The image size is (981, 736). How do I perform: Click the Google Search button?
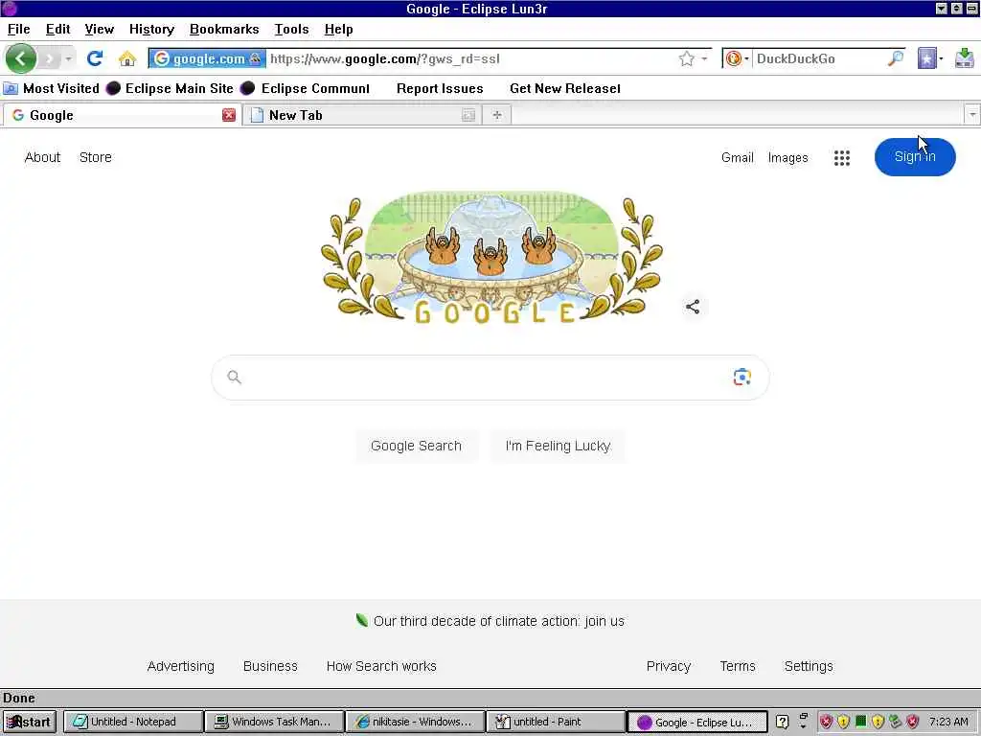coord(416,447)
